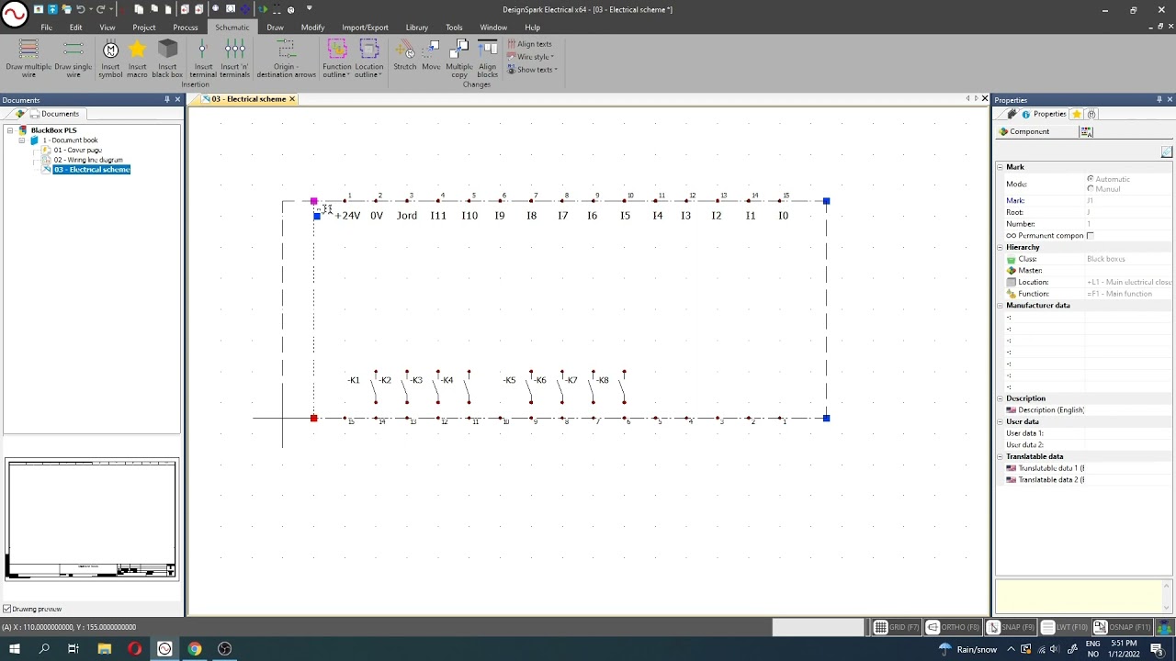Pin the Documents panel

167,99
